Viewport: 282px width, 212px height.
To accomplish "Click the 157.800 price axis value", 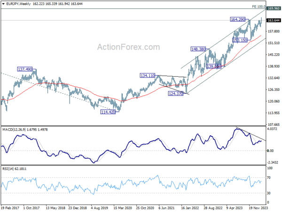I will (274, 32).
